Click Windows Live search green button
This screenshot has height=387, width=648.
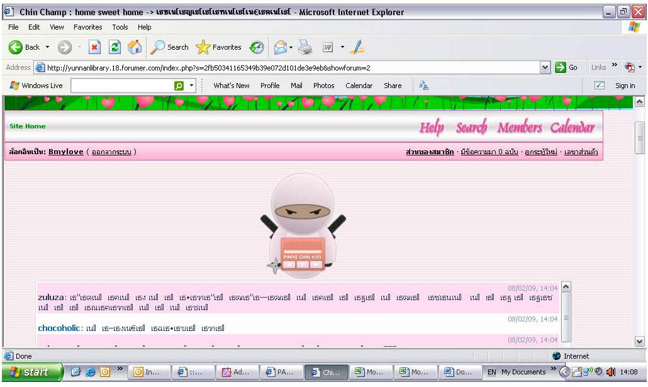tap(179, 86)
